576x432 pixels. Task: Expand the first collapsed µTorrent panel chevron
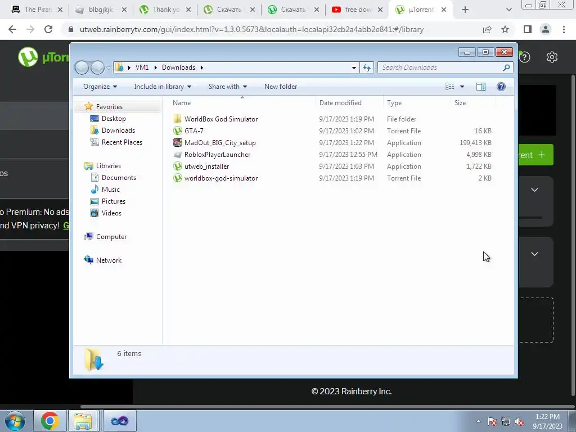(534, 190)
